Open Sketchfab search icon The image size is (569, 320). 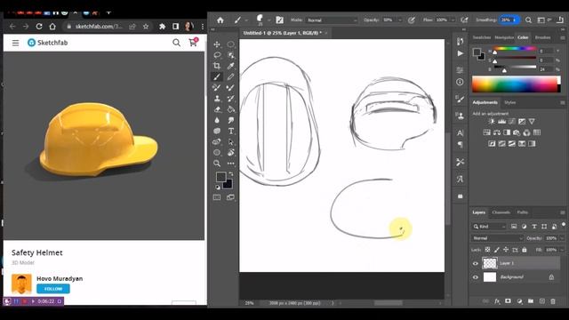[176, 43]
